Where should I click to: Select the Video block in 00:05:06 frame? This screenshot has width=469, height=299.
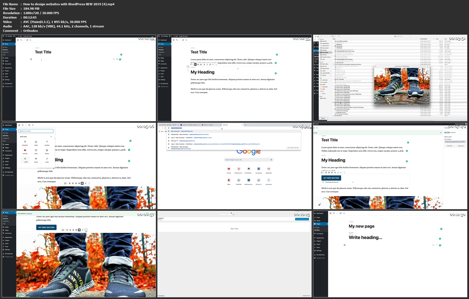pyautogui.click(x=36, y=151)
